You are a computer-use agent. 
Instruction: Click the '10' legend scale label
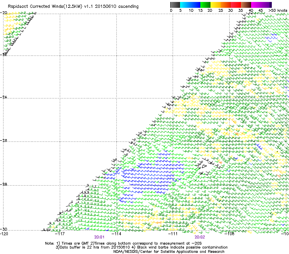pos(191,11)
